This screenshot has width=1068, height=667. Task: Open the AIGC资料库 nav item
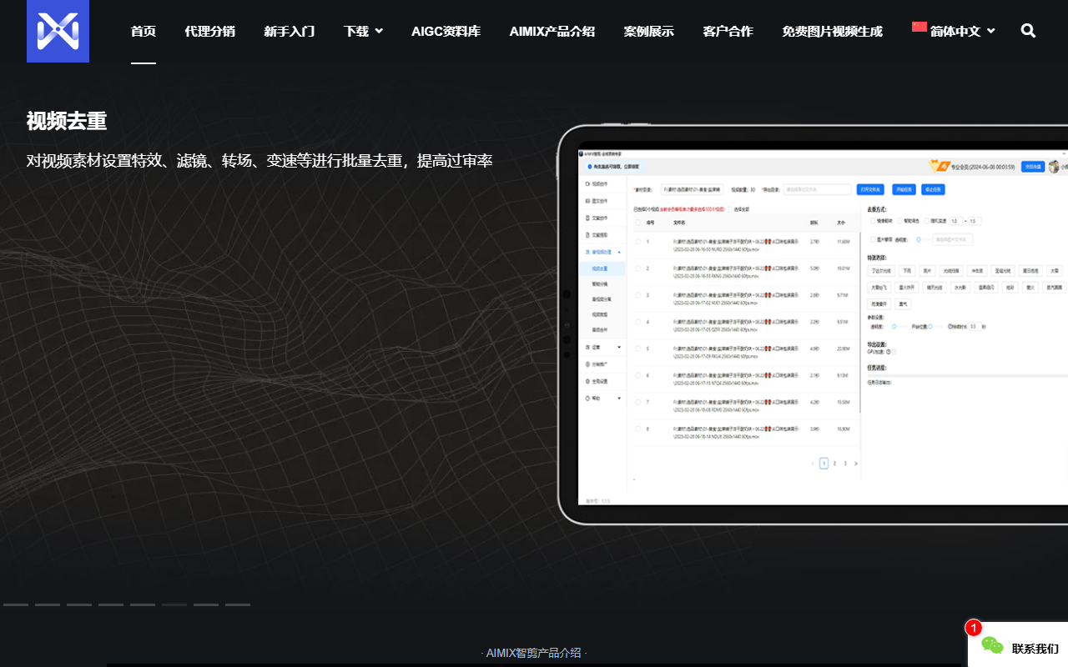point(446,32)
